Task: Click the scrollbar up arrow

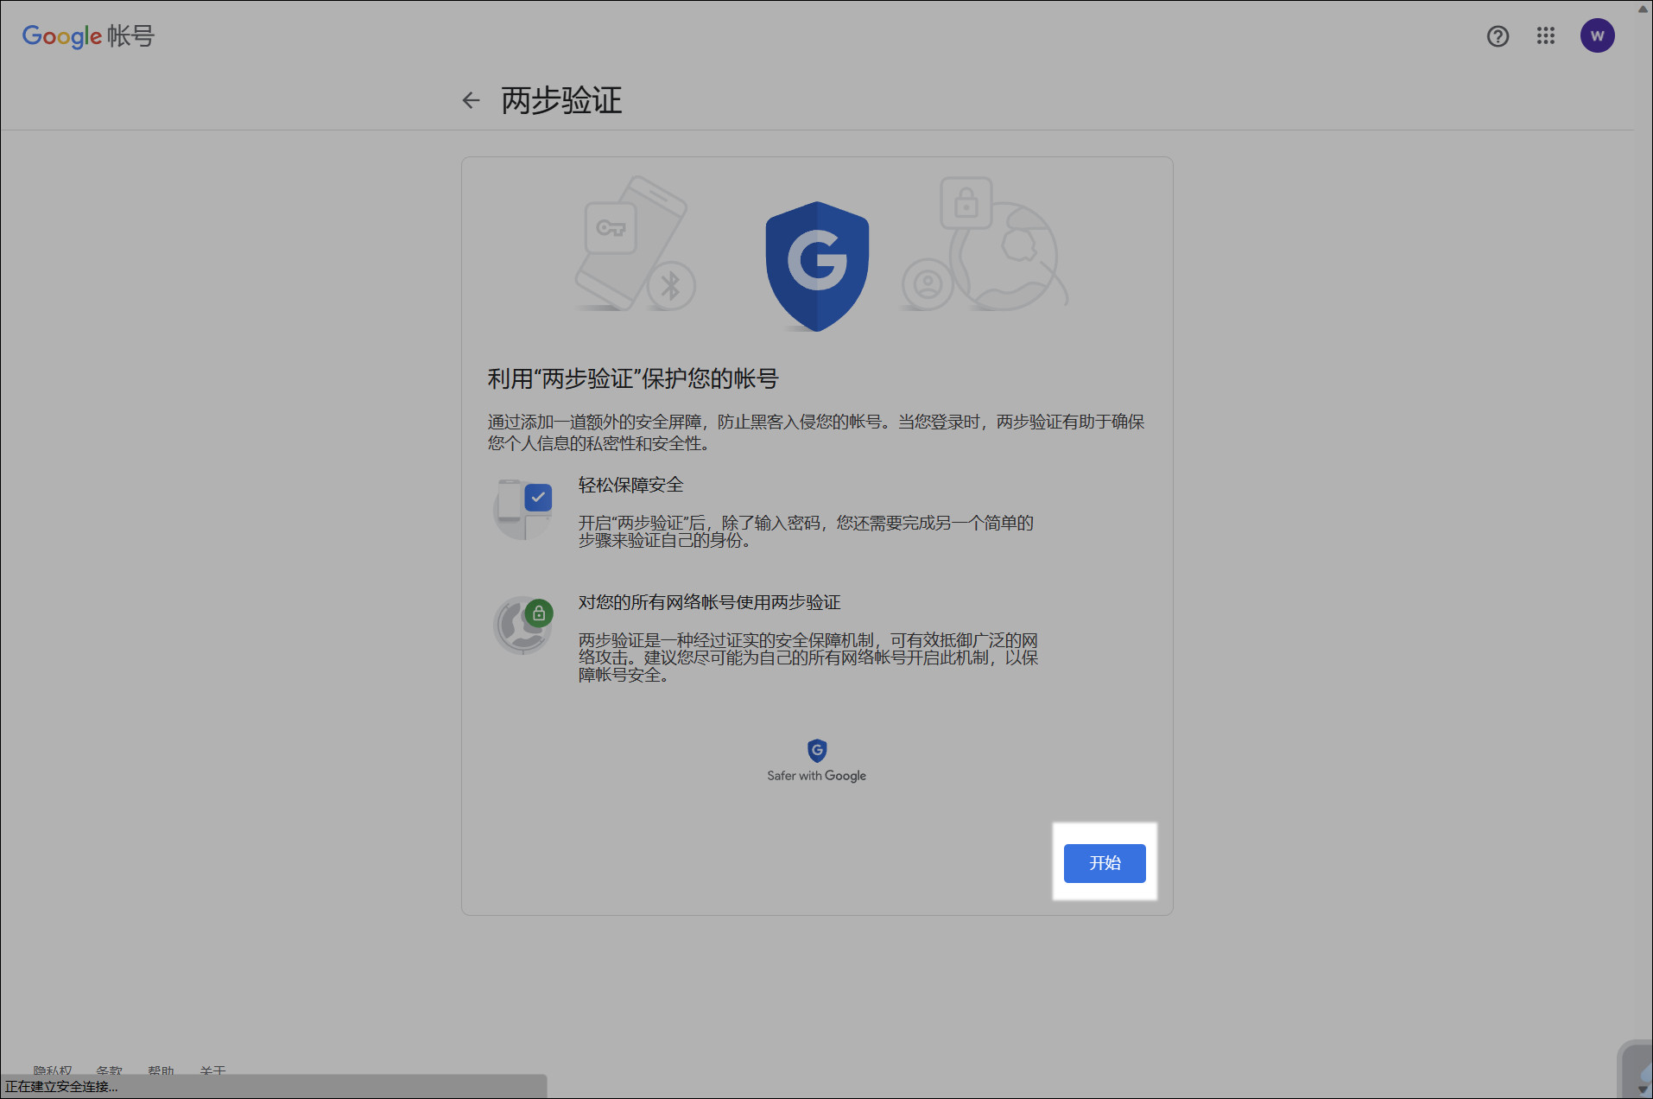Action: click(1643, 9)
